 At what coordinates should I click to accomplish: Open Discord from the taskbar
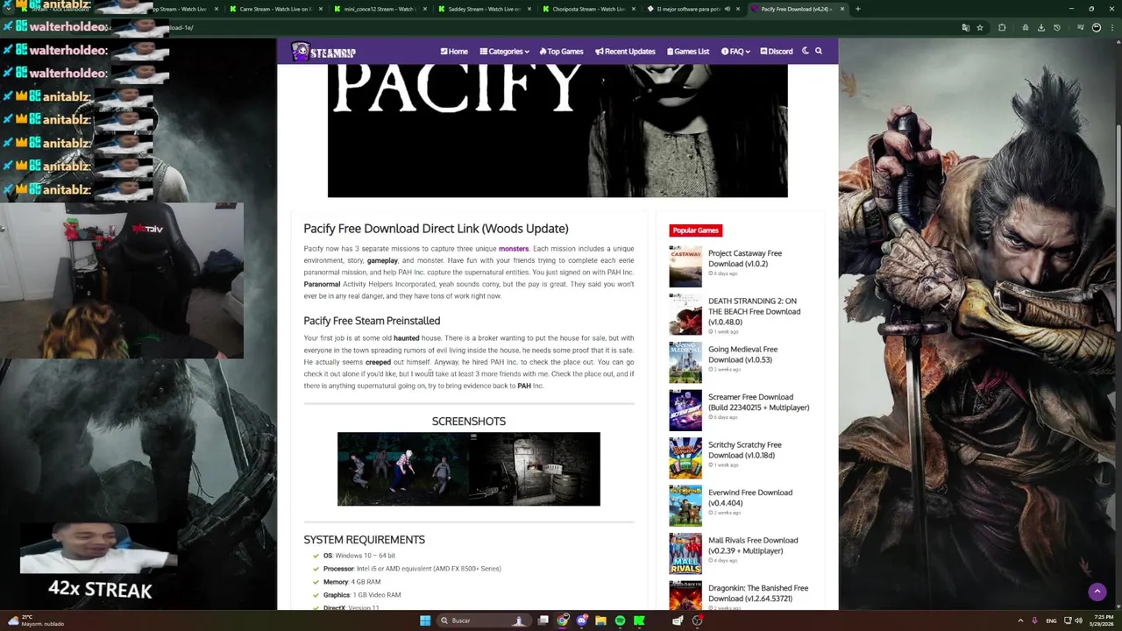click(x=582, y=620)
